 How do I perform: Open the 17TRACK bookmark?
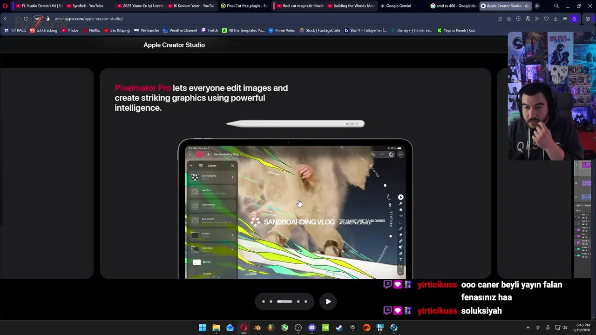(x=15, y=30)
